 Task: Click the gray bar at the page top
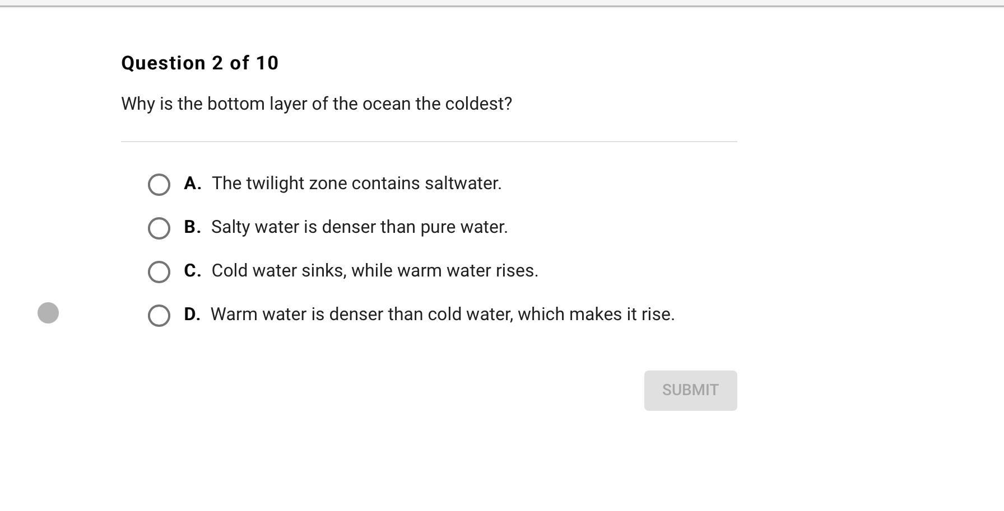(502, 3)
